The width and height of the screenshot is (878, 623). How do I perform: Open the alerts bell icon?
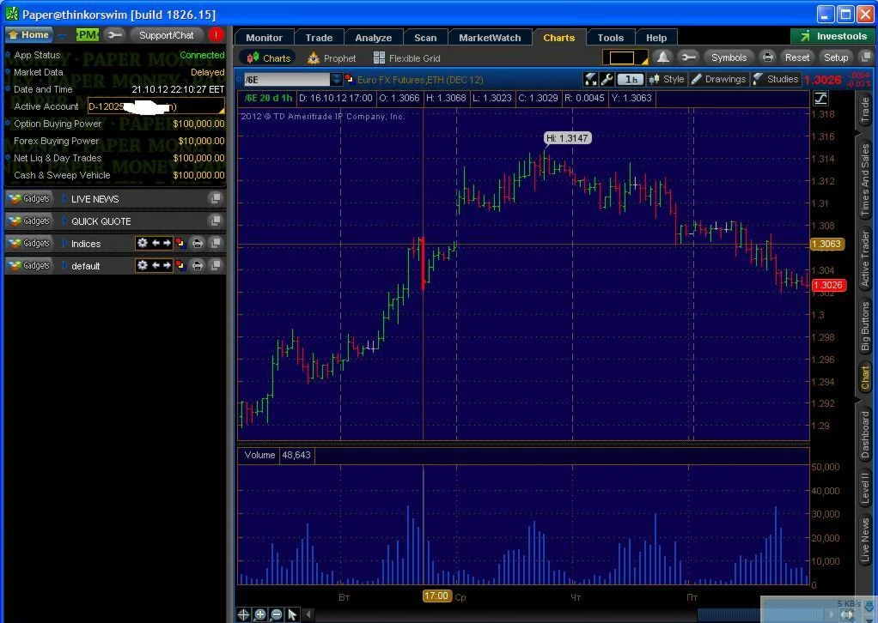[662, 57]
